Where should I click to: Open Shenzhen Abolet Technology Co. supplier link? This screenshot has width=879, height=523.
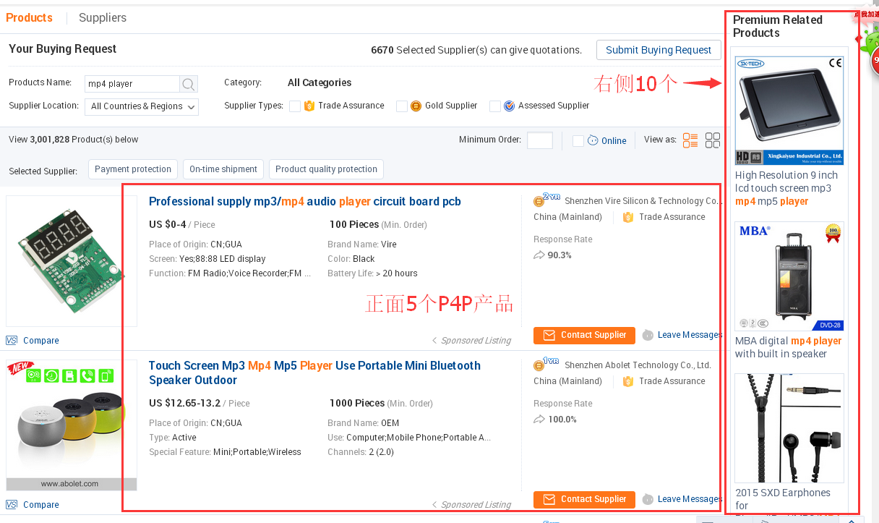638,365
